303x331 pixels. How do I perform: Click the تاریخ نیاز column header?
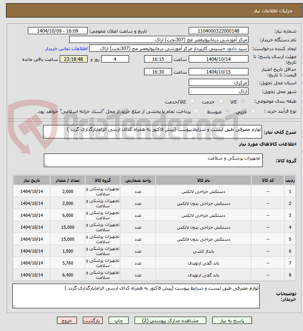click(32, 180)
